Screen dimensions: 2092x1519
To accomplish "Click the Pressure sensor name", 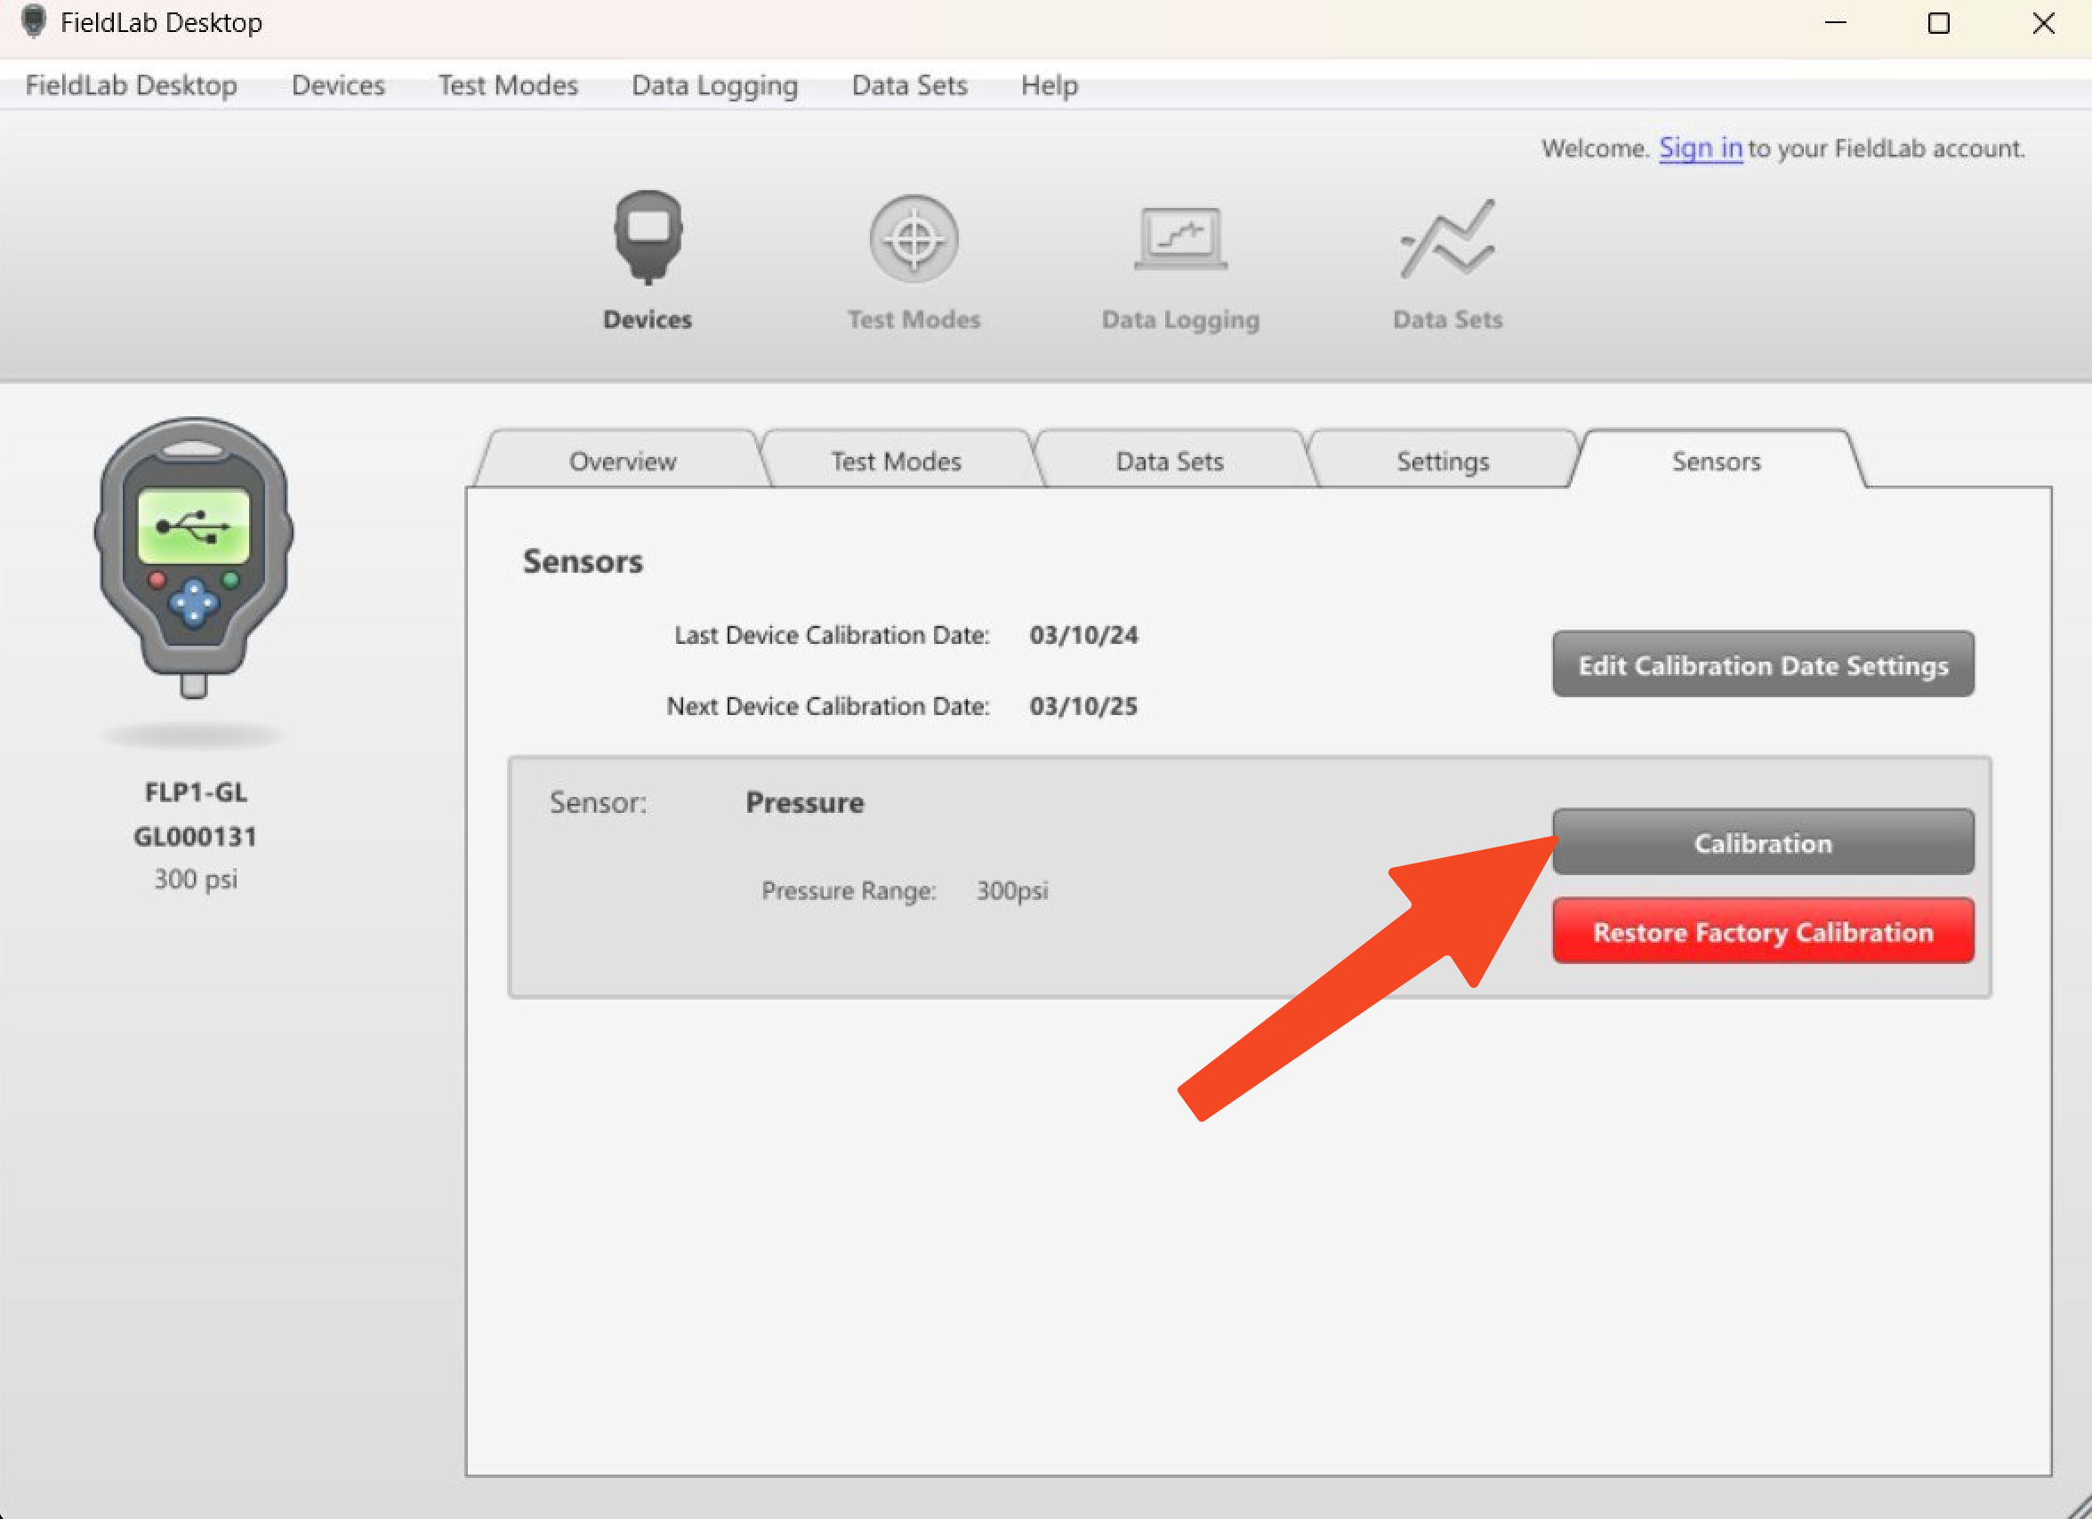I will pos(804,801).
